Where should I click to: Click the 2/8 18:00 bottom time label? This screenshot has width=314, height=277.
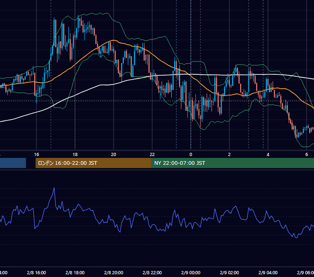click(x=75, y=272)
